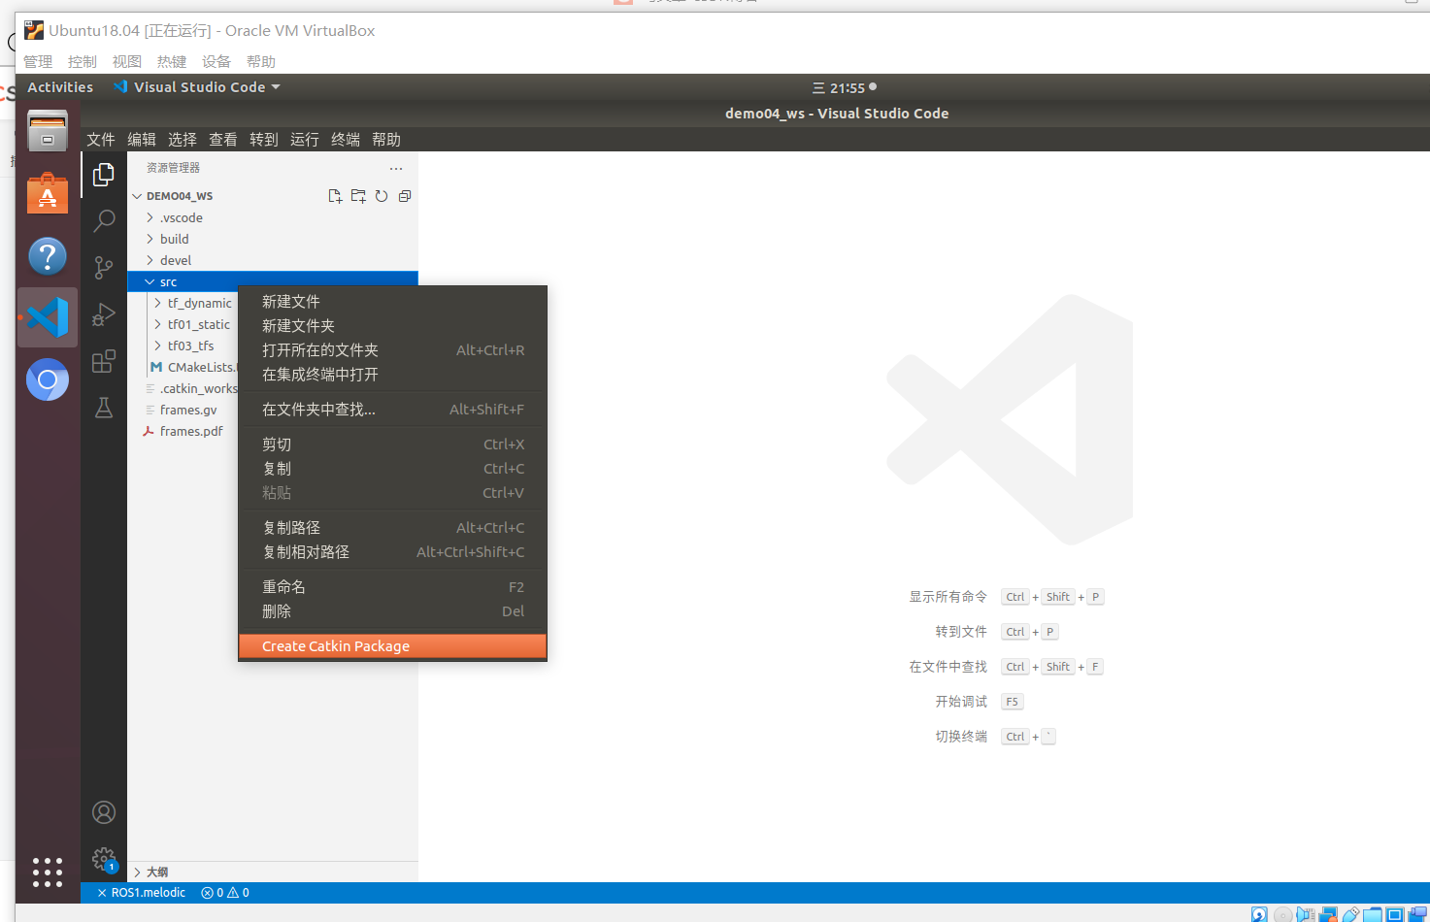Open VirtualBox 视图 menu
Viewport: 1430px width, 922px height.
point(127,62)
